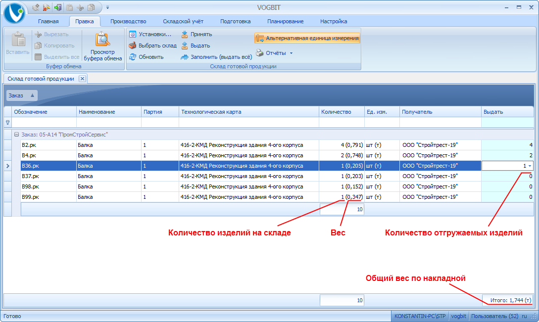Open the Отчёты dropdown
The width and height of the screenshot is (539, 322).
[x=274, y=53]
